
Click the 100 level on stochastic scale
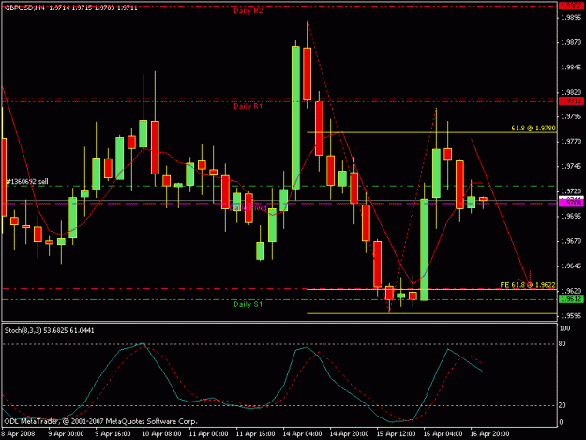click(565, 328)
